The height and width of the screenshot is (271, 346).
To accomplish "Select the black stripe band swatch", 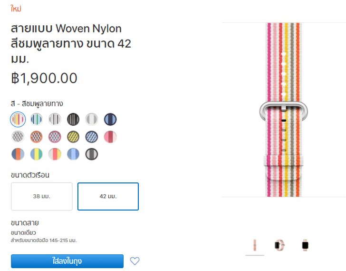I will [73, 120].
